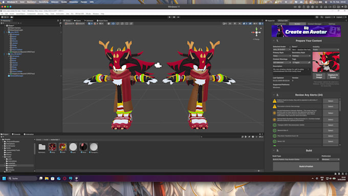
Task: Open the Primary Style dropdown
Action: click(x=282, y=56)
